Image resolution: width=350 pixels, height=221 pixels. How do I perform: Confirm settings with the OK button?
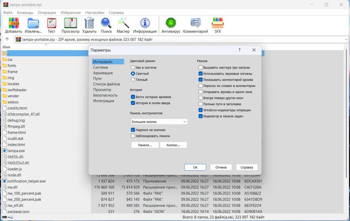pos(195,167)
